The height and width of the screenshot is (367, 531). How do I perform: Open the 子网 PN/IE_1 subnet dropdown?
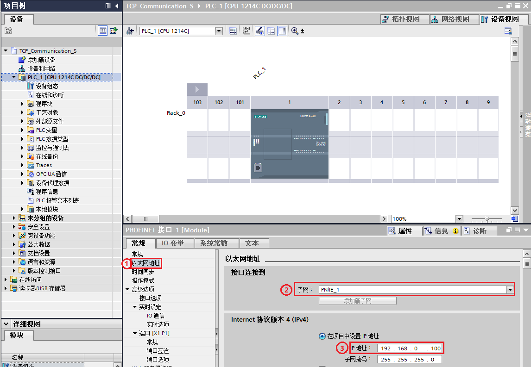510,290
